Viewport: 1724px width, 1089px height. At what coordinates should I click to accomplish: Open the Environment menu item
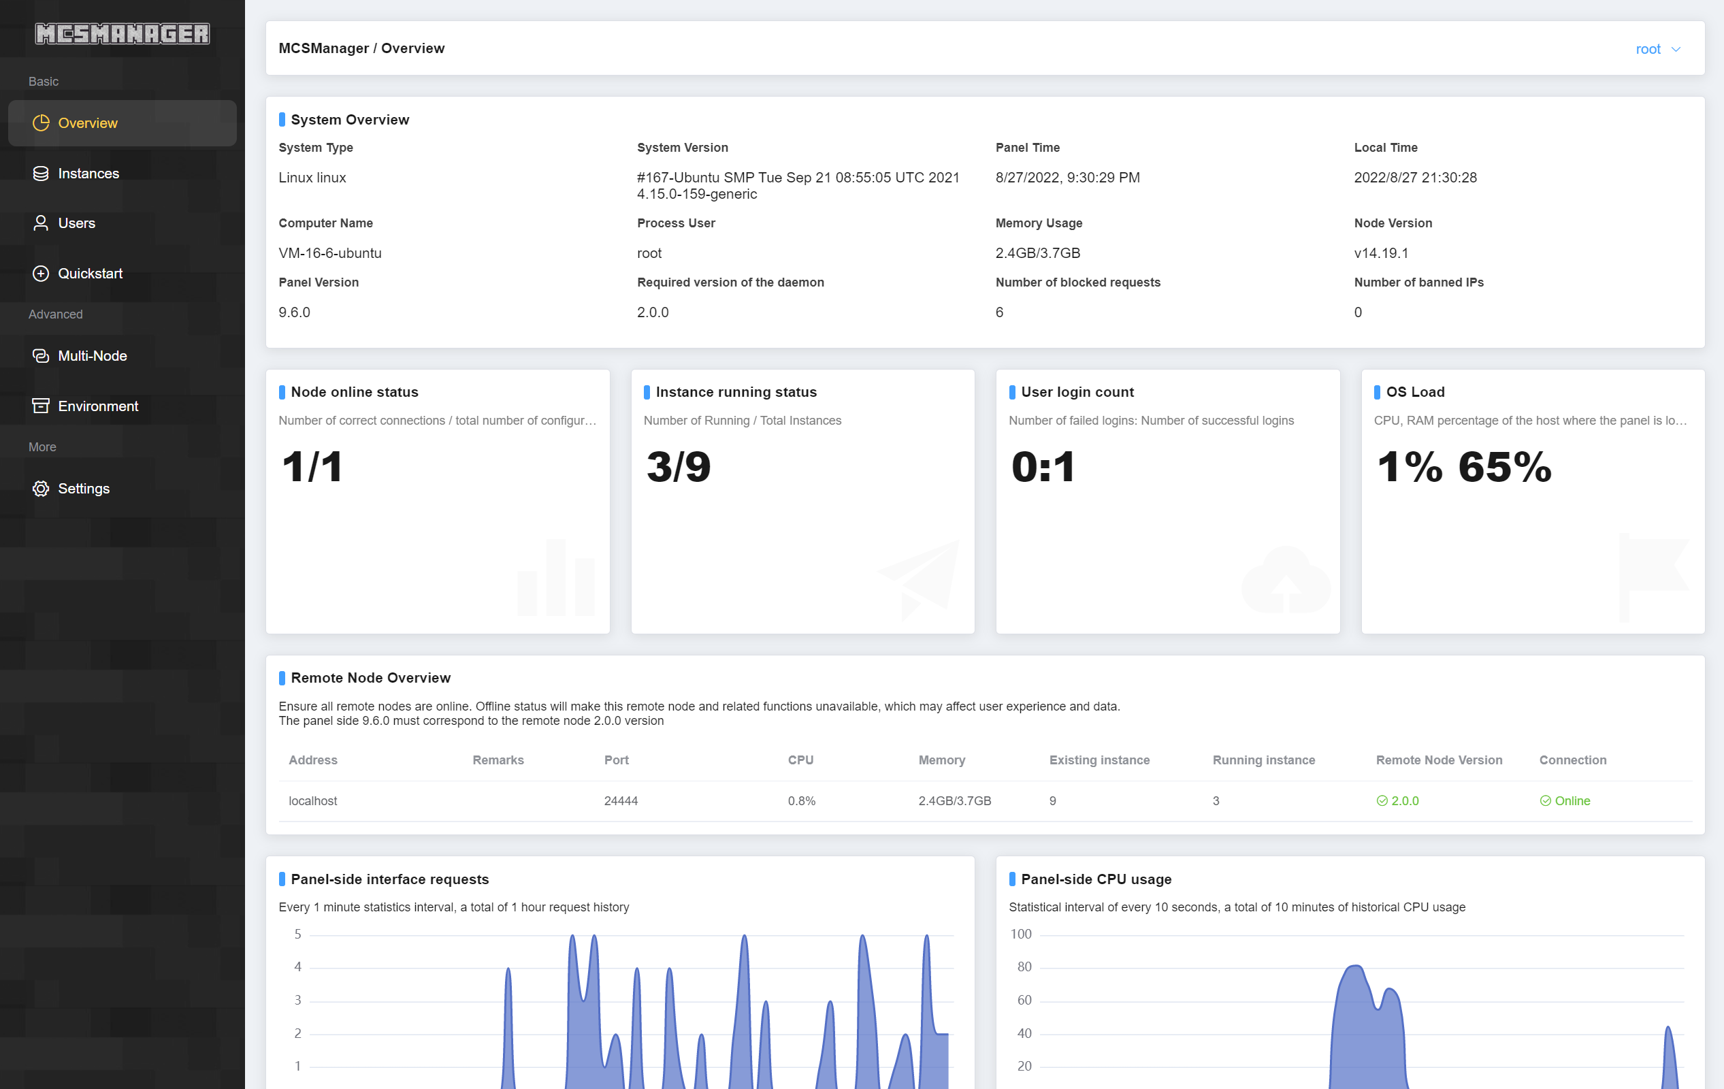pyautogui.click(x=123, y=406)
